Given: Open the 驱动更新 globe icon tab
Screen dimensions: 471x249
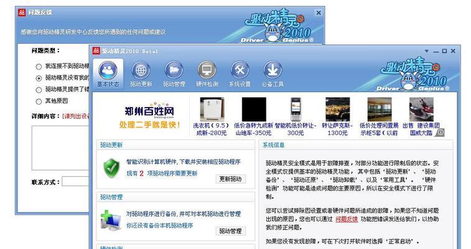Looking at the screenshot, I should [x=141, y=74].
